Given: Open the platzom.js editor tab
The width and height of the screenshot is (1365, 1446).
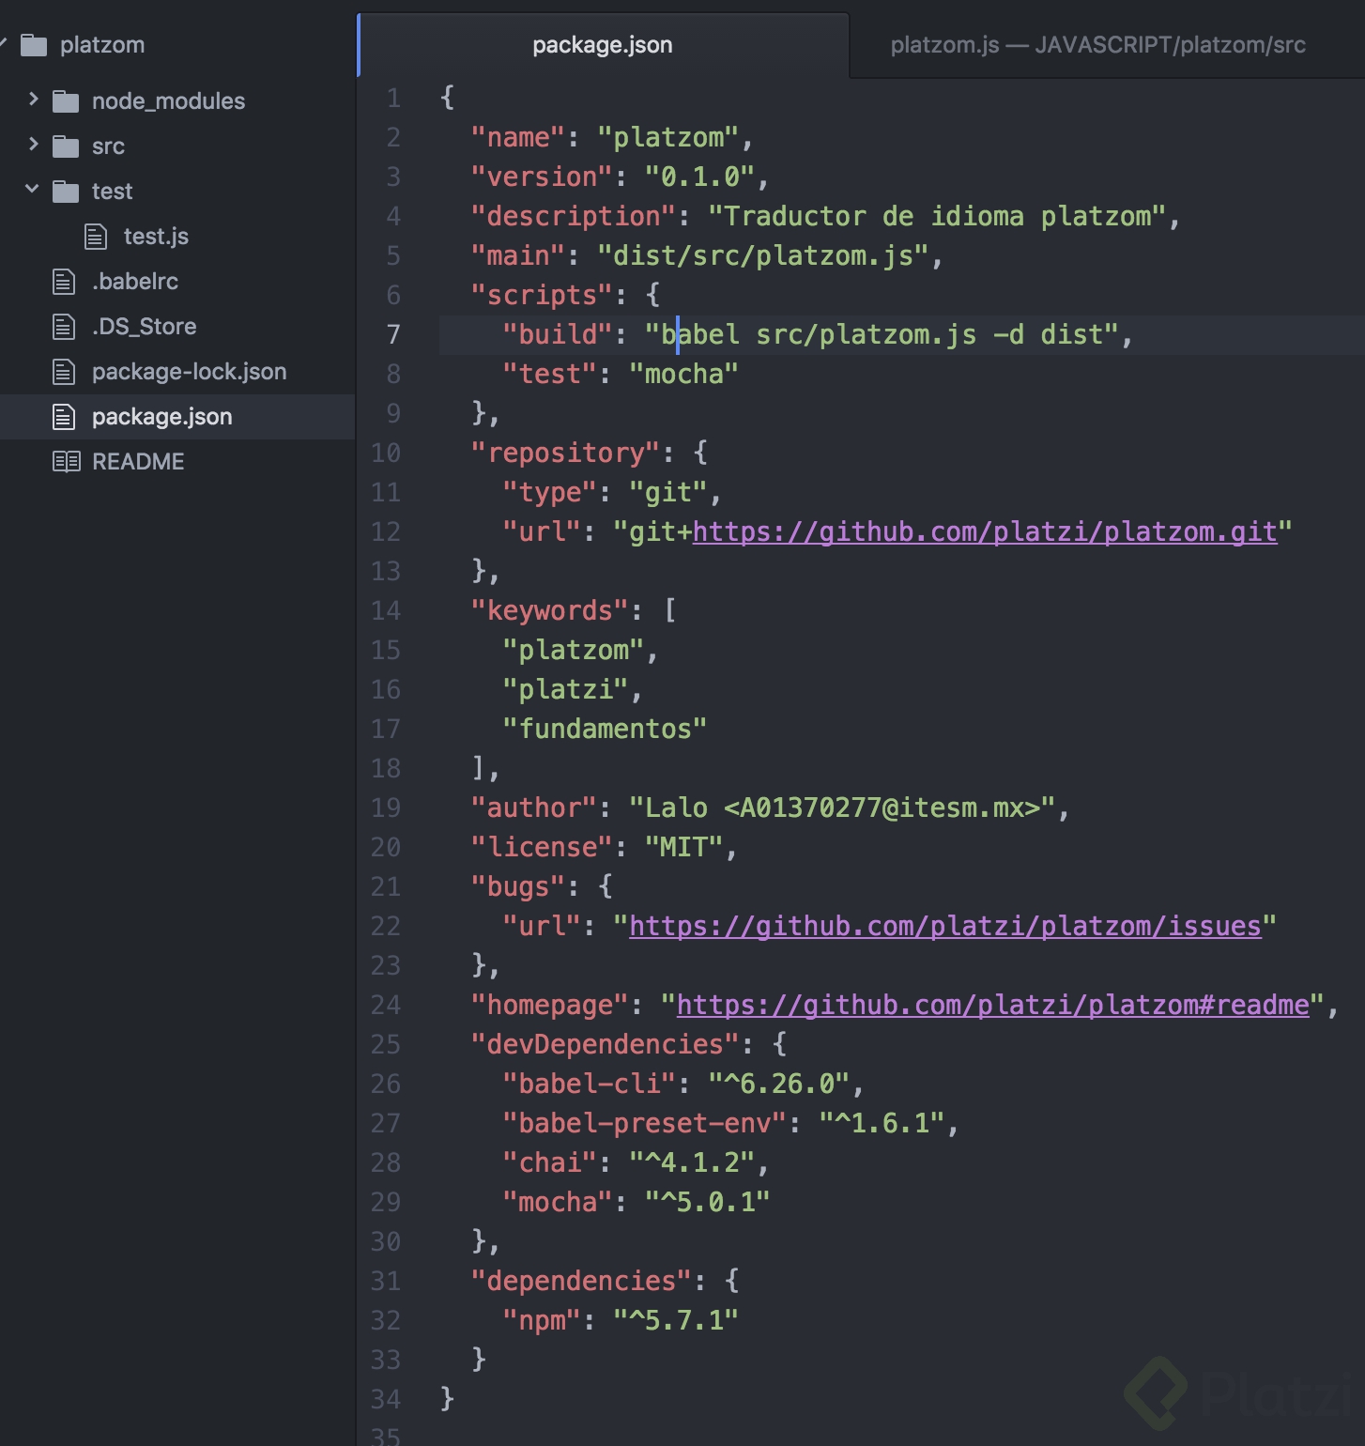Looking at the screenshot, I should point(1097,45).
